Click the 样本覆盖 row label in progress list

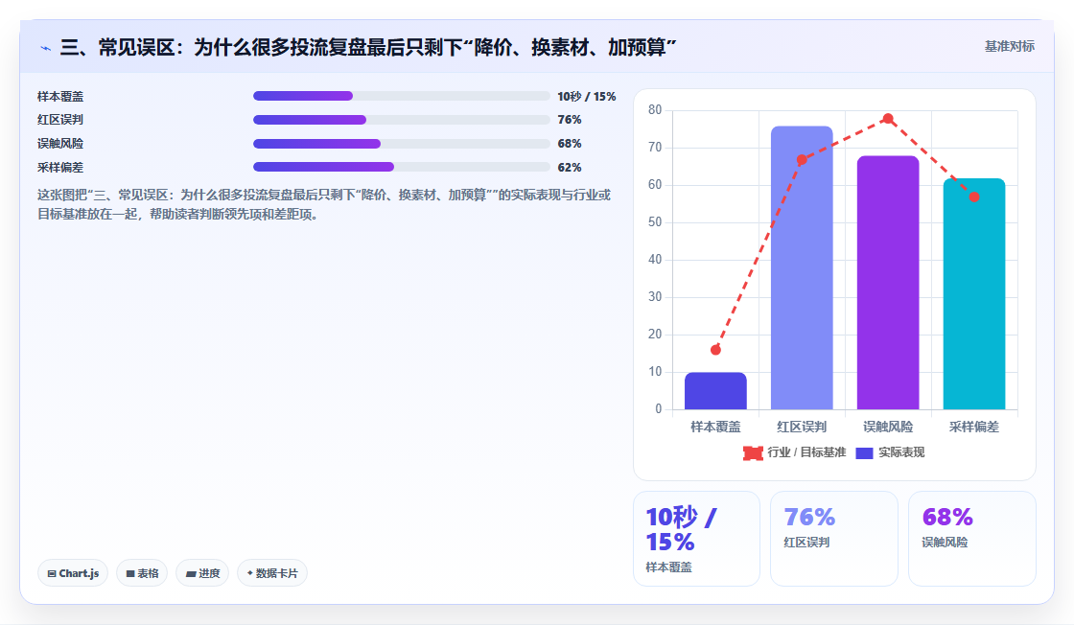coord(60,97)
